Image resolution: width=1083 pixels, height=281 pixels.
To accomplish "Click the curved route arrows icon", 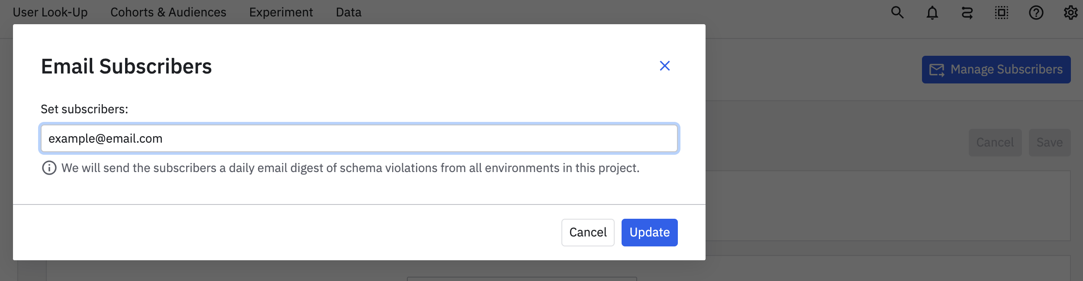I will [x=967, y=13].
